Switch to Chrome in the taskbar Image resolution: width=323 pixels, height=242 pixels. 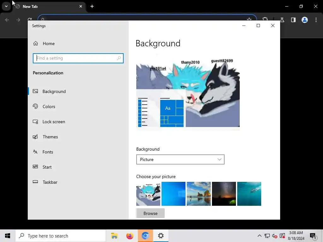[x=145, y=236]
